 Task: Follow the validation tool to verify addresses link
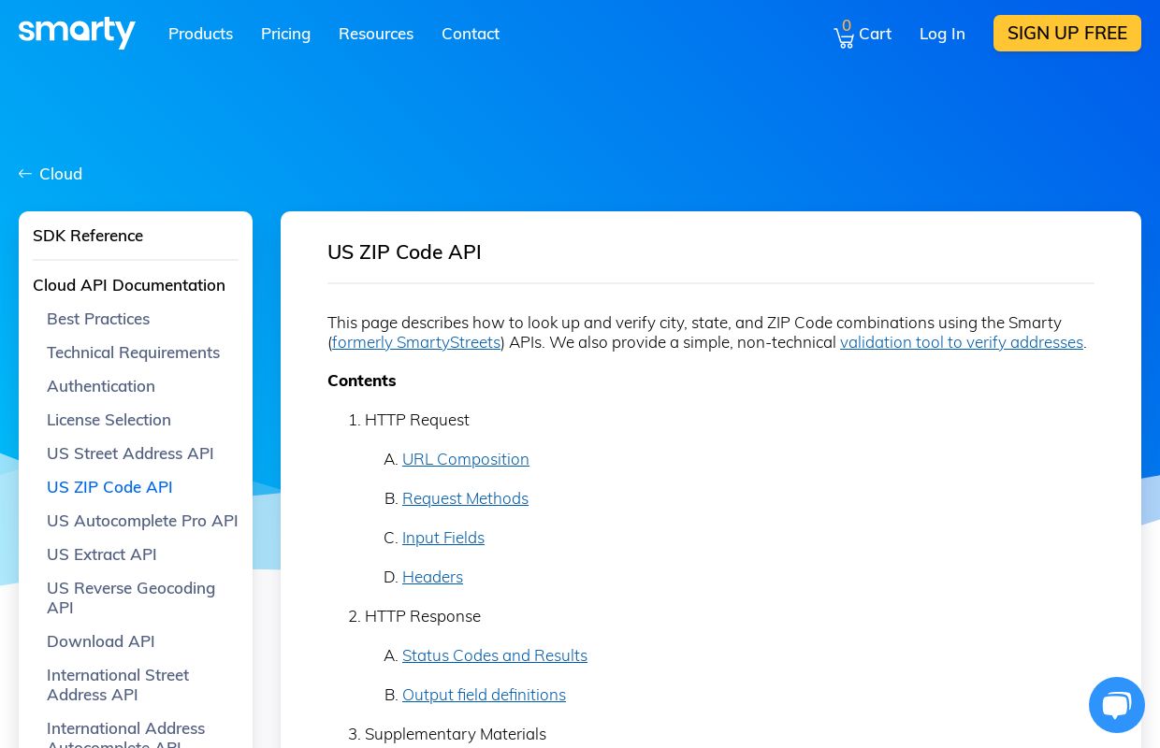point(962,342)
